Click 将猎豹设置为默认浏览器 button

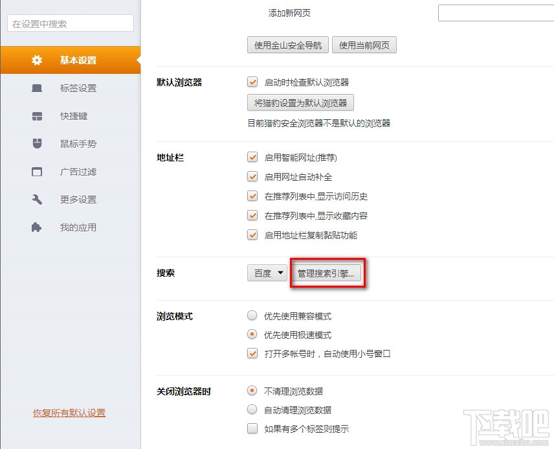coord(300,103)
